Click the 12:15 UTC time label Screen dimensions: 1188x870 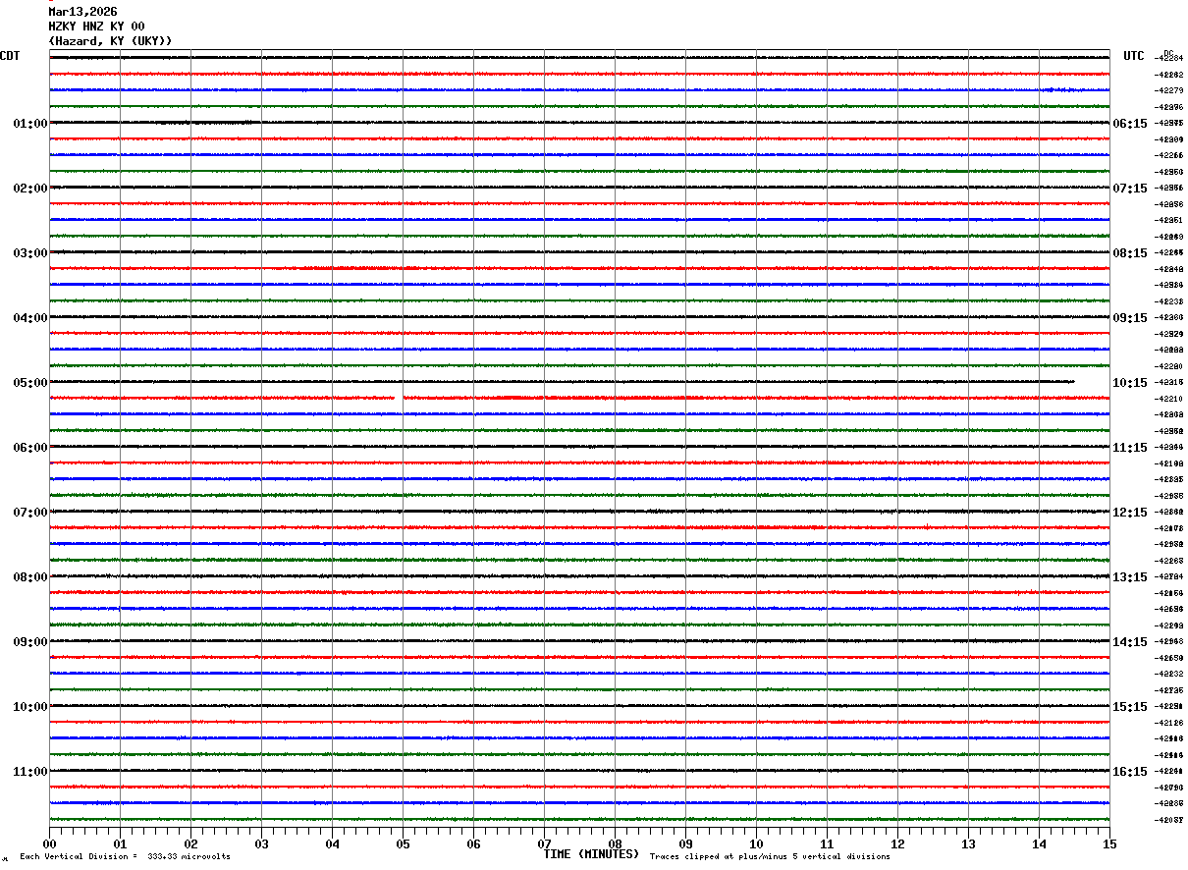coord(1130,513)
